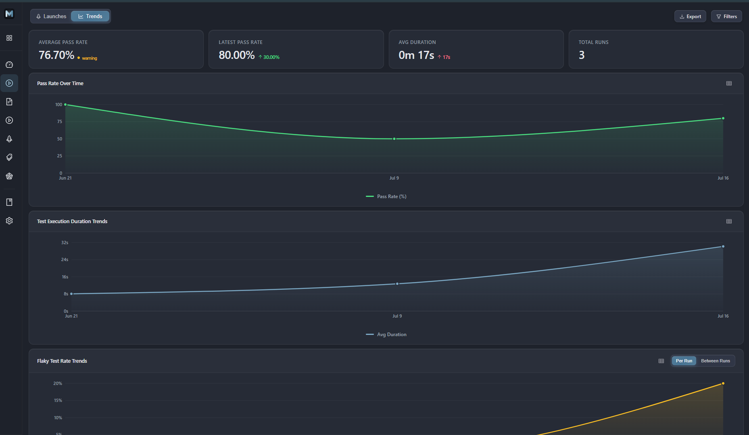Click the non-highlighted play-circle sidebar icon

[9, 120]
